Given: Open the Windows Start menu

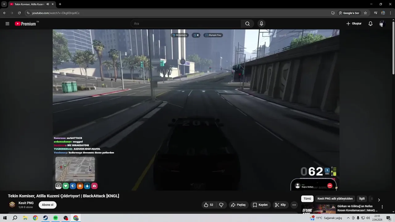Looking at the screenshot, I should 5,218.
